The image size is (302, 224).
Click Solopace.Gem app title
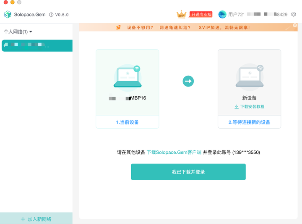(30, 14)
